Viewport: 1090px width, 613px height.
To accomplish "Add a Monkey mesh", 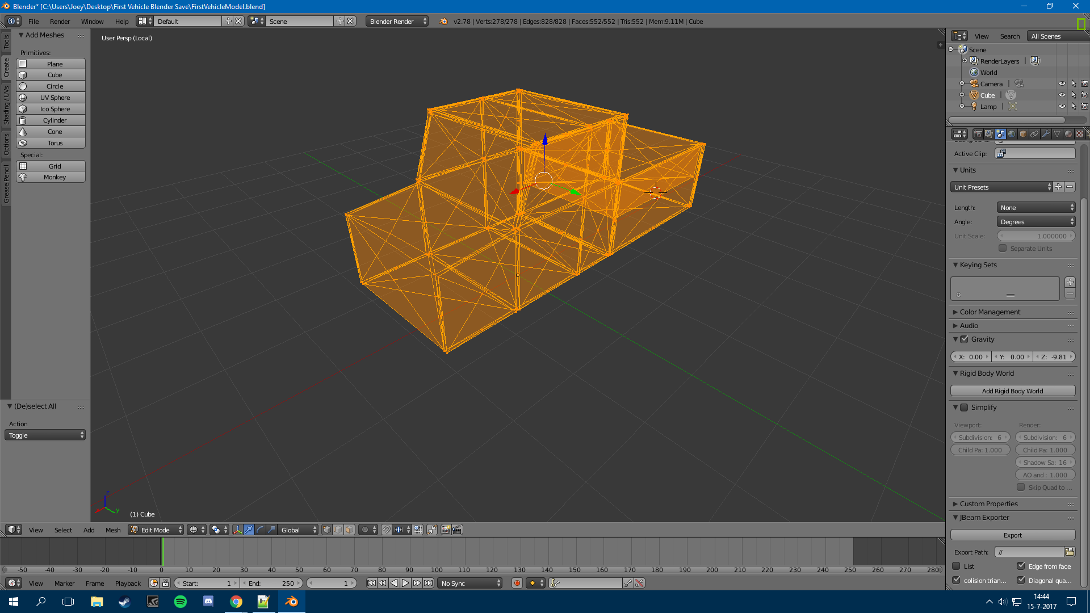I will tap(51, 177).
